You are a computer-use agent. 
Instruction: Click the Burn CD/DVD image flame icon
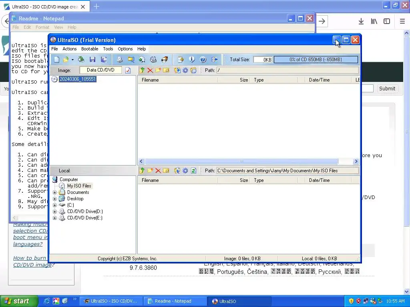pos(165,60)
